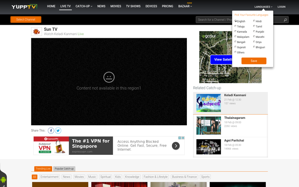Click the video player area
This screenshot has width=299, height=187.
pyautogui.click(x=109, y=82)
